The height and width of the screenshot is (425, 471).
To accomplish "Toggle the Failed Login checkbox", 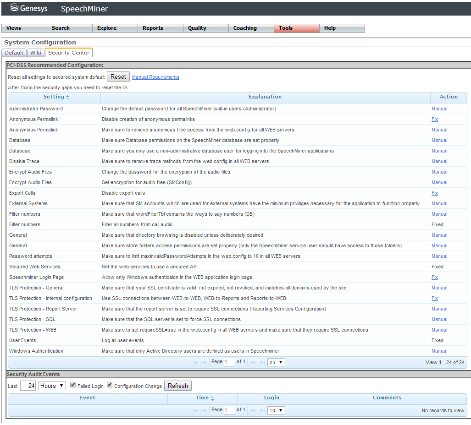I will (73, 386).
